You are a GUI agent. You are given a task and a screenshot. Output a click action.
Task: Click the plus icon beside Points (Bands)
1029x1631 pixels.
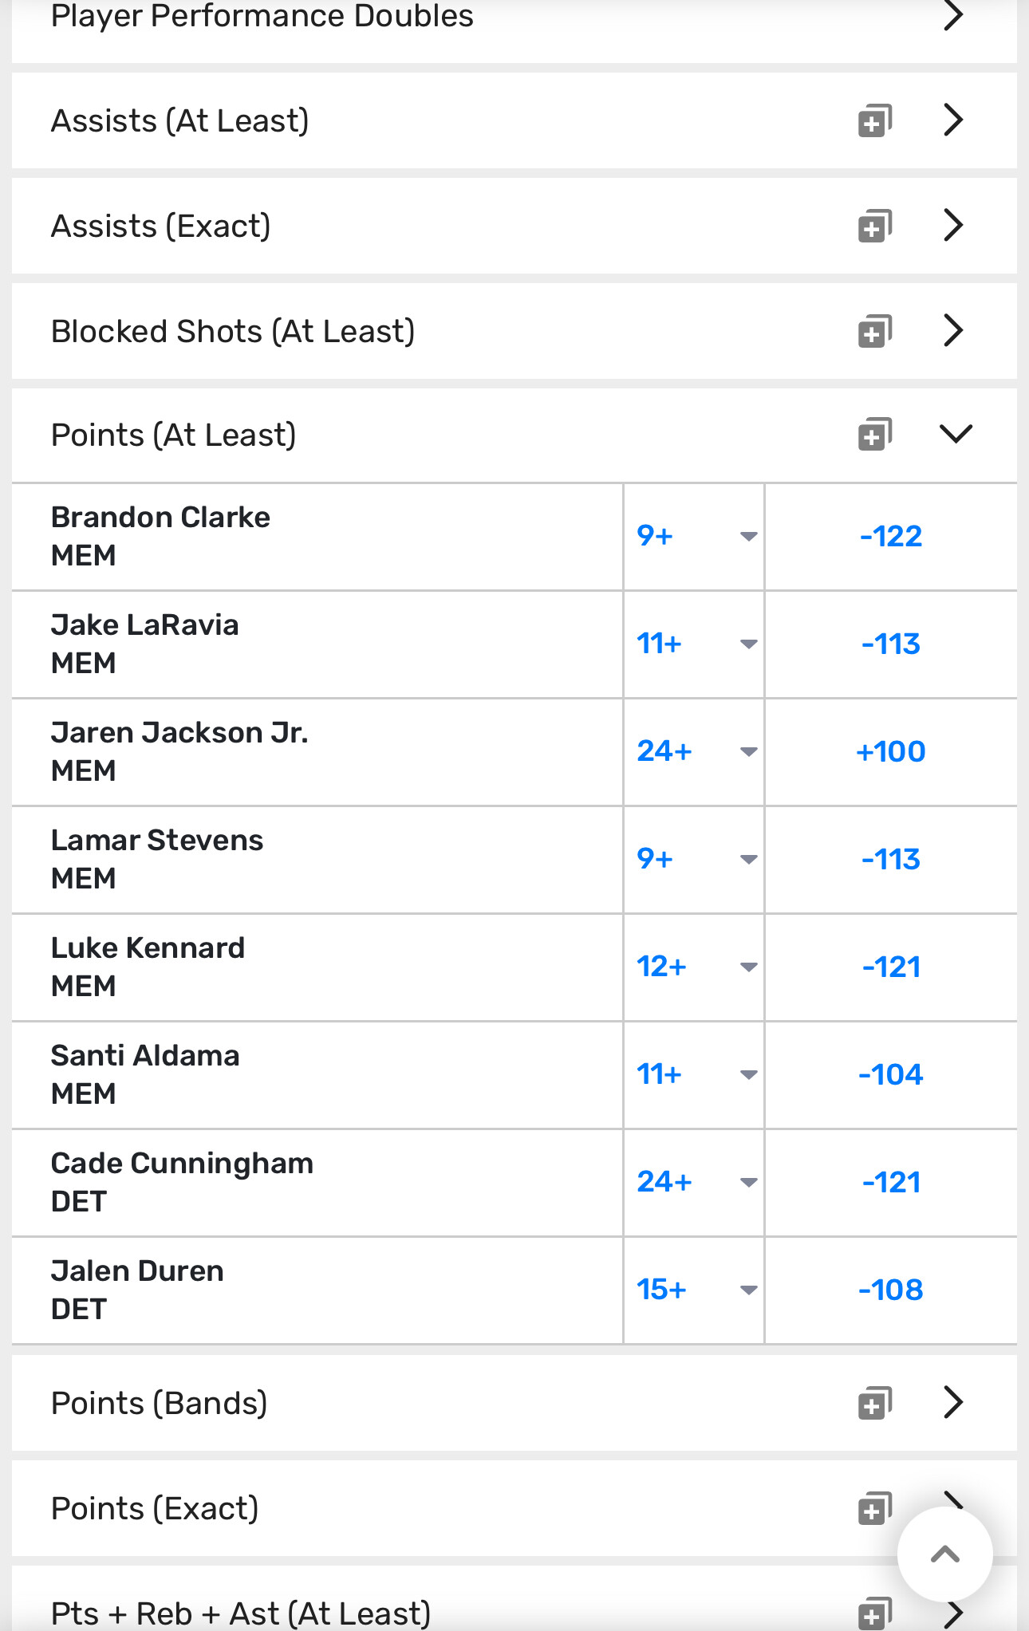874,1403
